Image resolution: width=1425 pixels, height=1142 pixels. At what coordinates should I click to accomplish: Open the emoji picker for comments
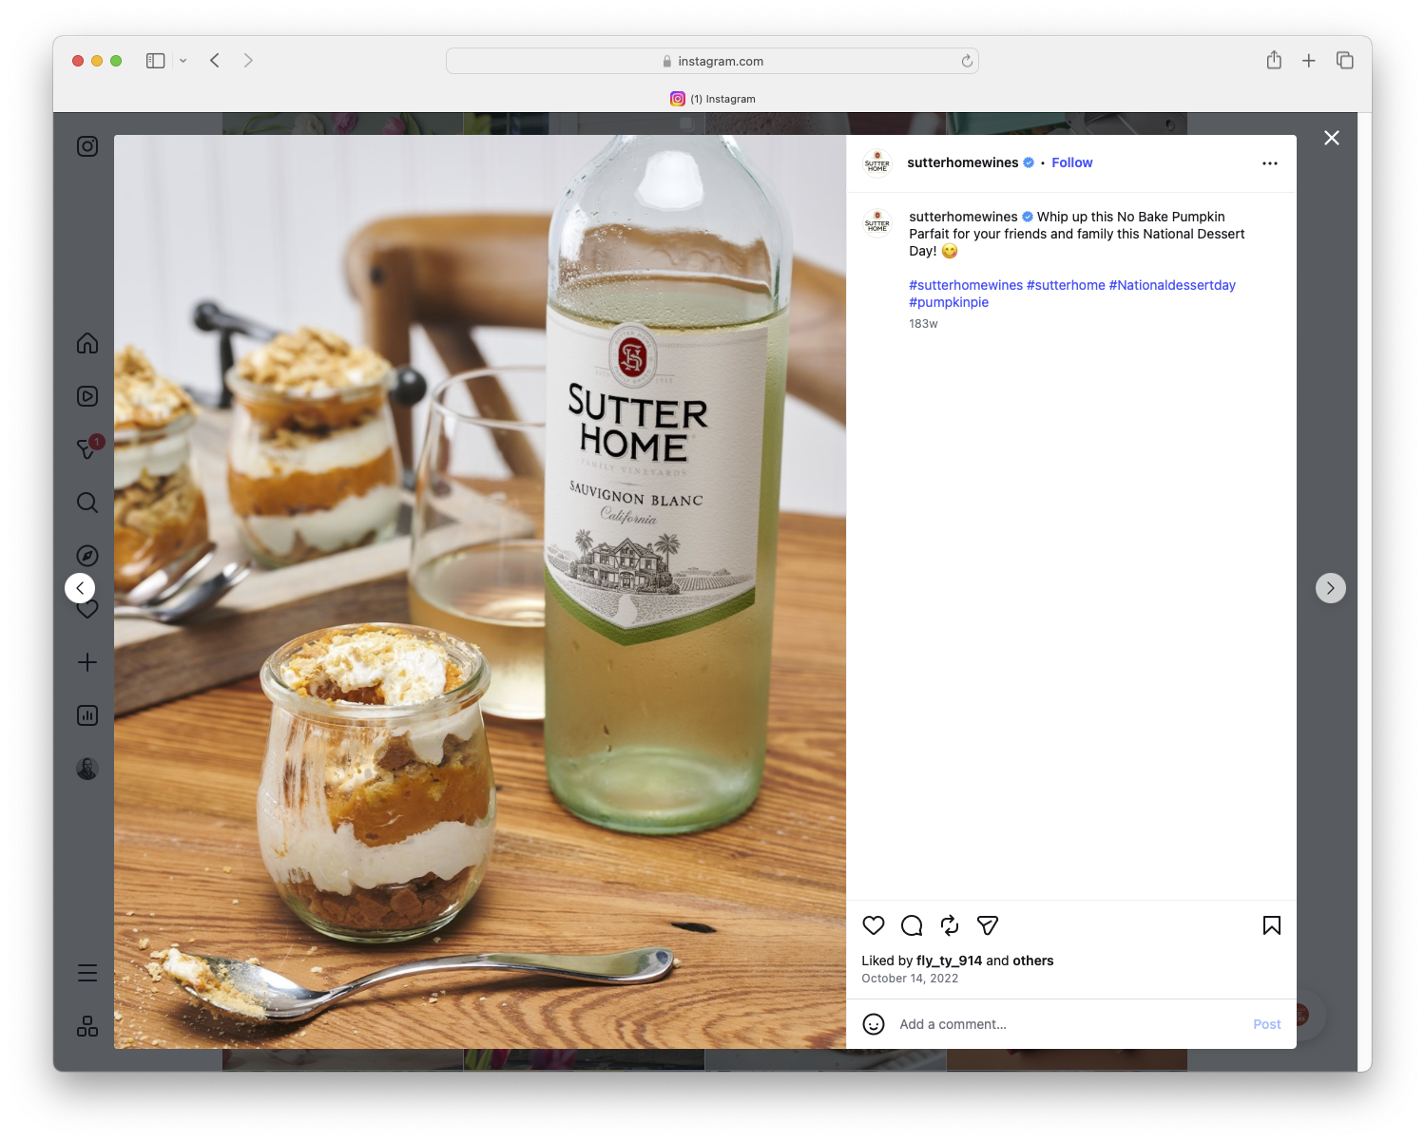(873, 1025)
